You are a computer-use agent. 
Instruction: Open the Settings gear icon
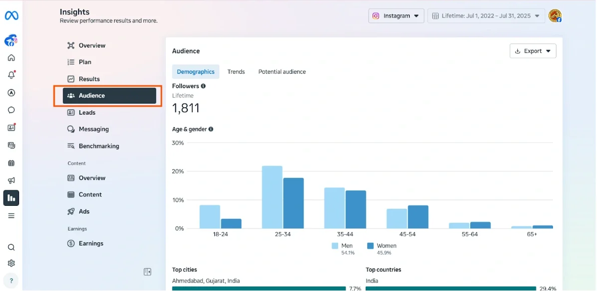point(11,263)
